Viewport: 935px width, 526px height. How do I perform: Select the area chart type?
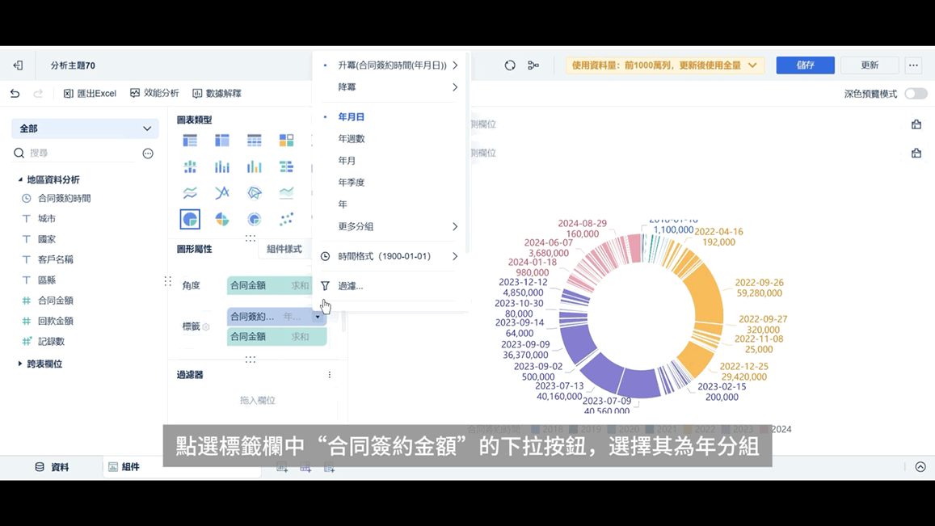[x=286, y=192]
